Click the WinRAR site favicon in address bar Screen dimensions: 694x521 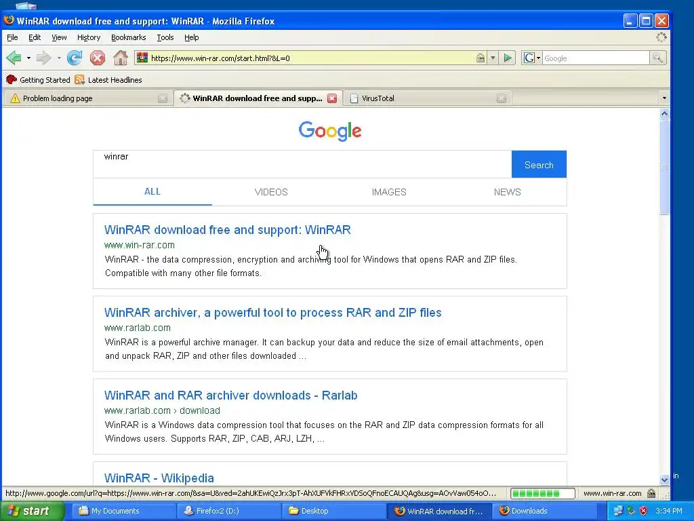[x=142, y=58]
